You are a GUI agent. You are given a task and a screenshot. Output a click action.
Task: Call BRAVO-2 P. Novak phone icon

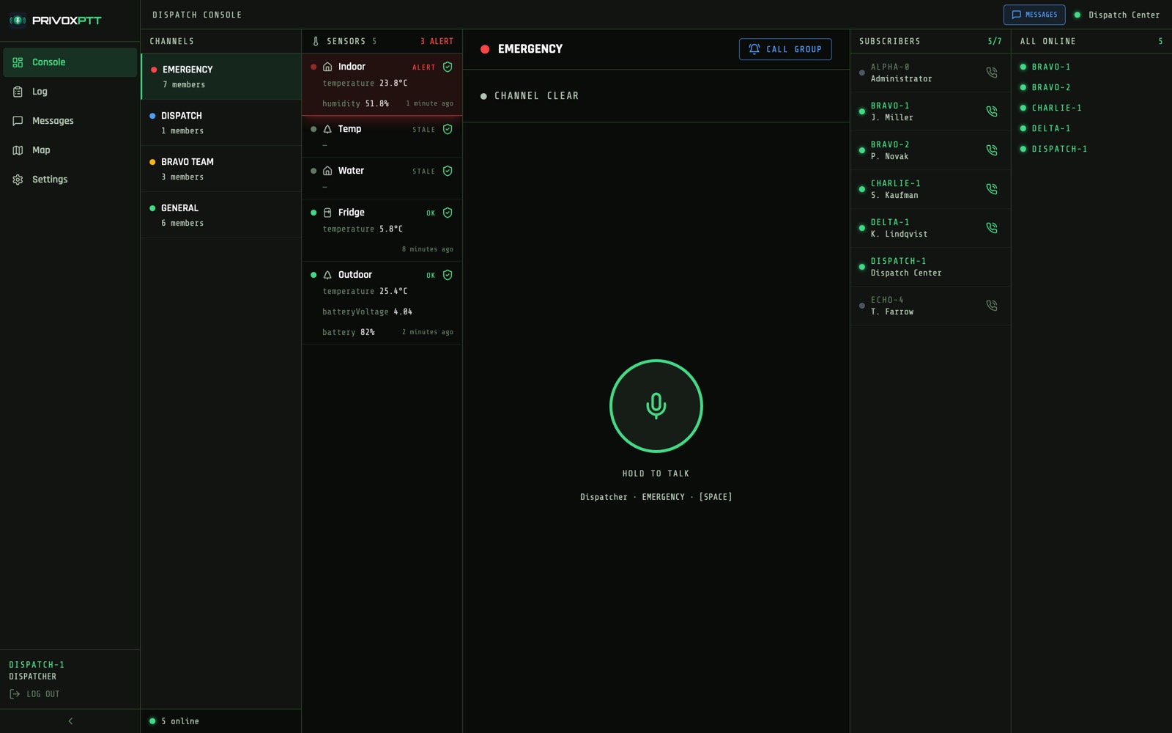tap(991, 150)
